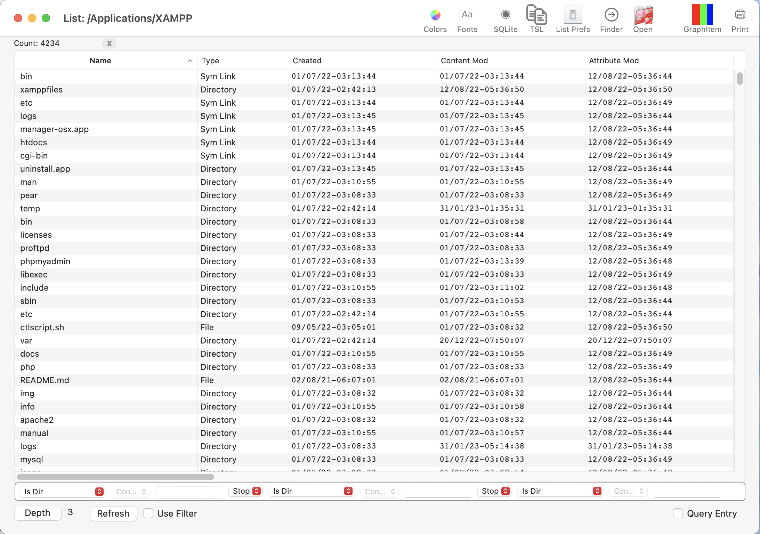
Task: Click Created date 09/05/22-03:05:01
Action: point(334,327)
